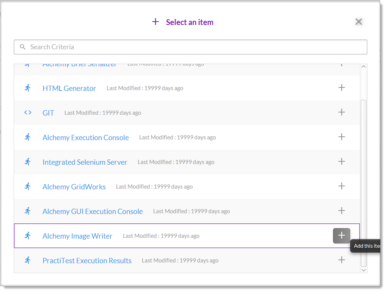Click the list scrollbar down arrow

pyautogui.click(x=363, y=270)
